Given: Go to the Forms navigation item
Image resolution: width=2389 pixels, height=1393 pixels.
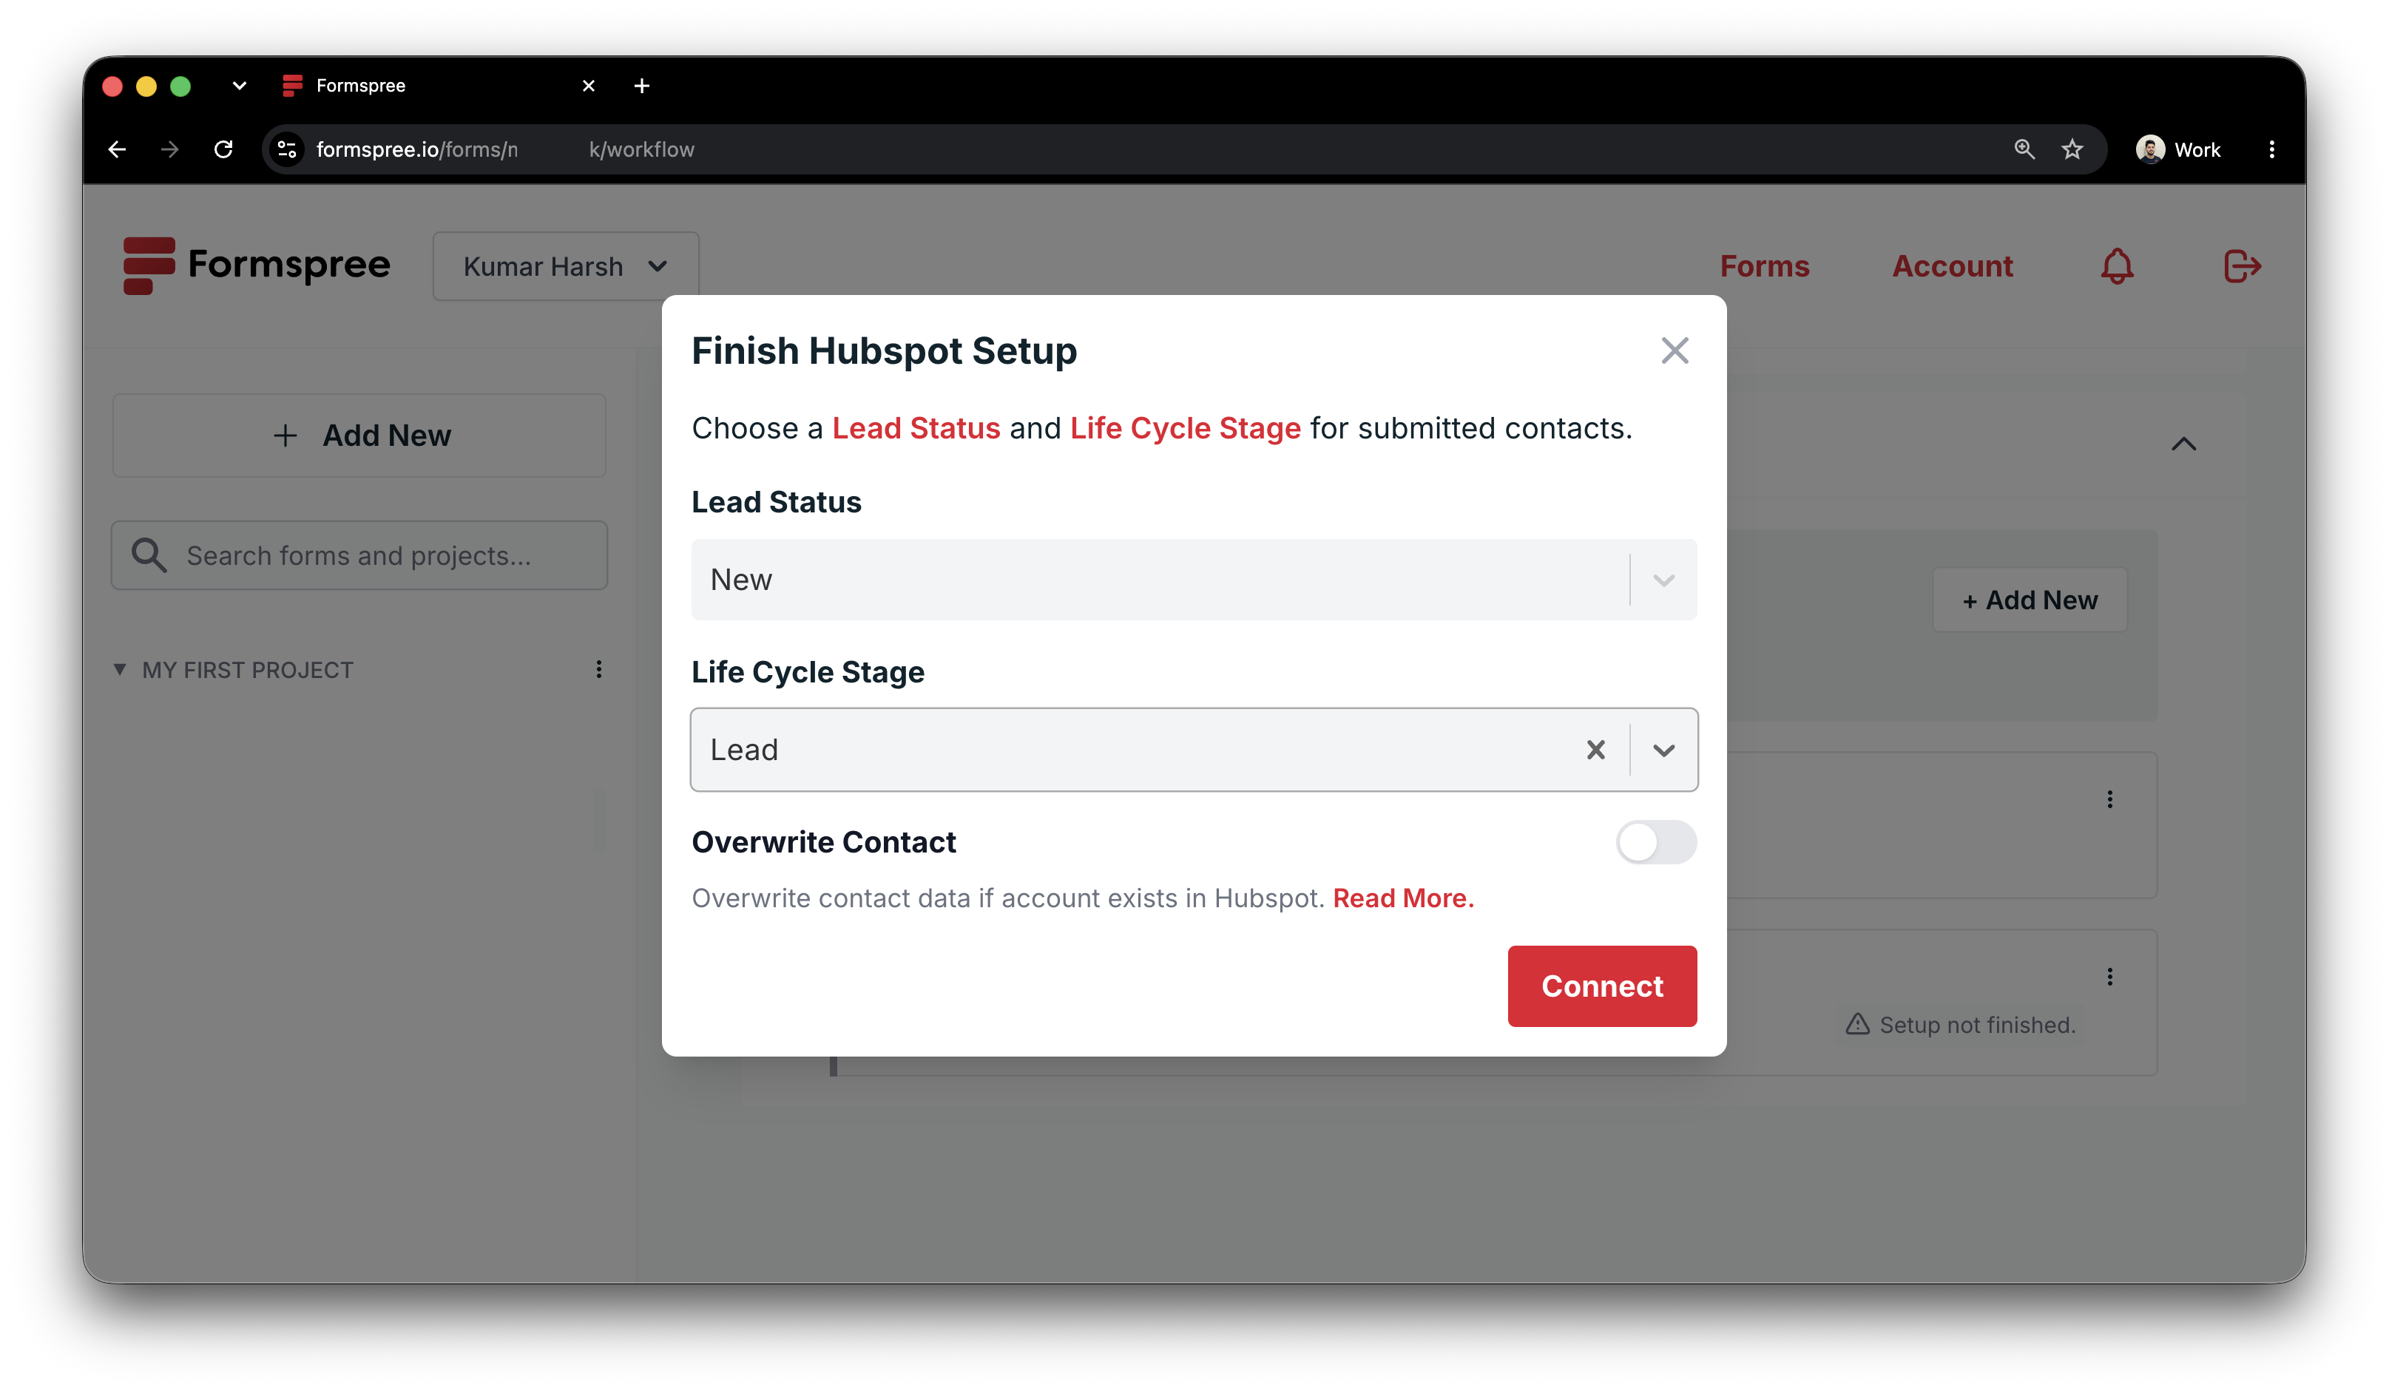Looking at the screenshot, I should pos(1764,266).
